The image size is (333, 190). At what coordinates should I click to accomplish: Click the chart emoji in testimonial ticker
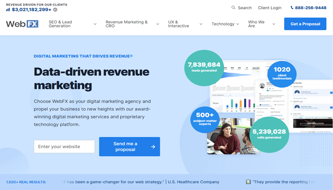[248, 182]
